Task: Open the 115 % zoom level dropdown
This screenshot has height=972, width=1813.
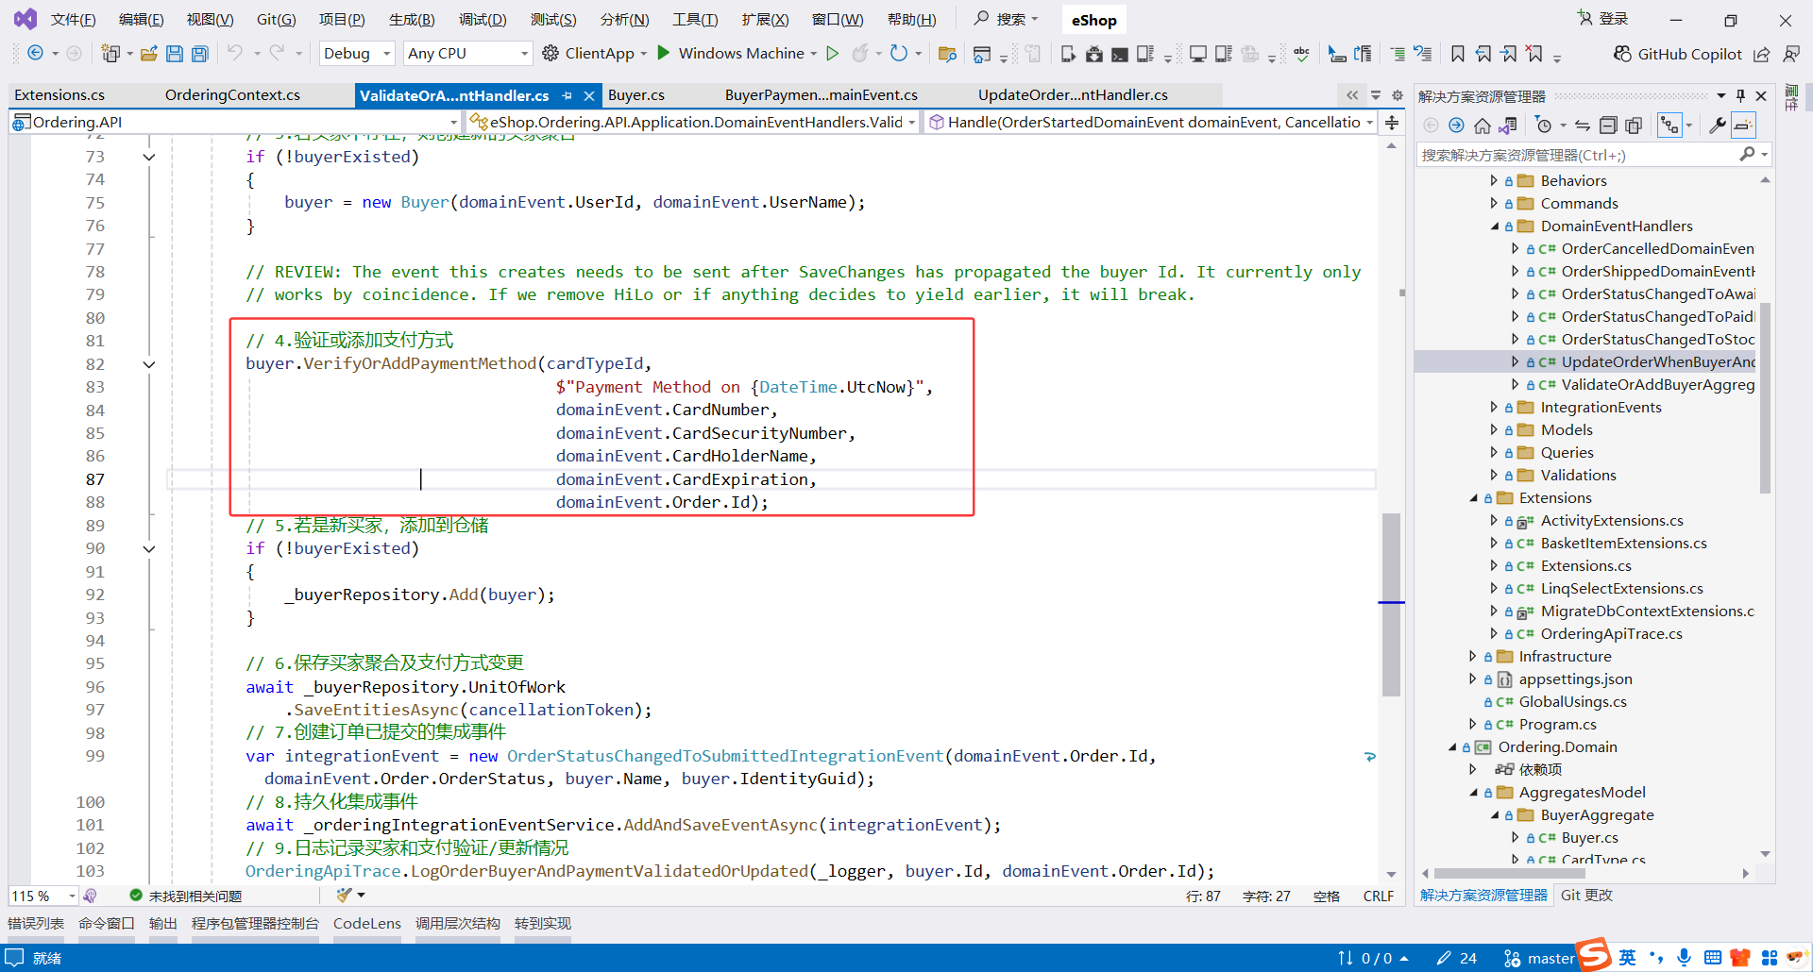Action: (x=44, y=896)
